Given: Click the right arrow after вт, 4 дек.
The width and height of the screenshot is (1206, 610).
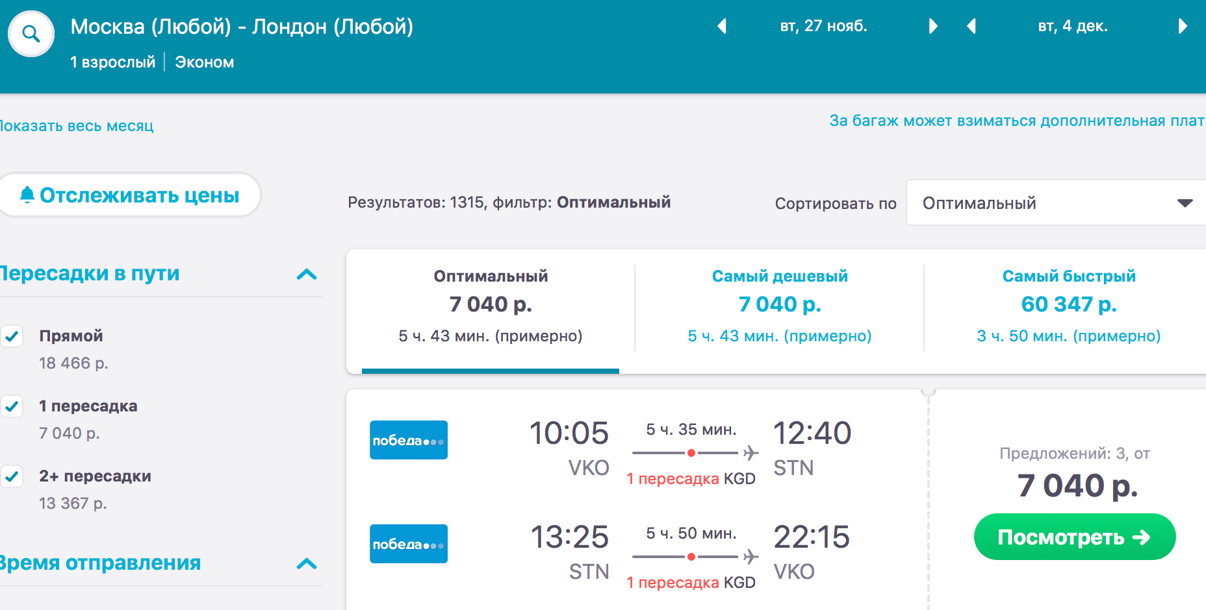Looking at the screenshot, I should click(x=1184, y=26).
